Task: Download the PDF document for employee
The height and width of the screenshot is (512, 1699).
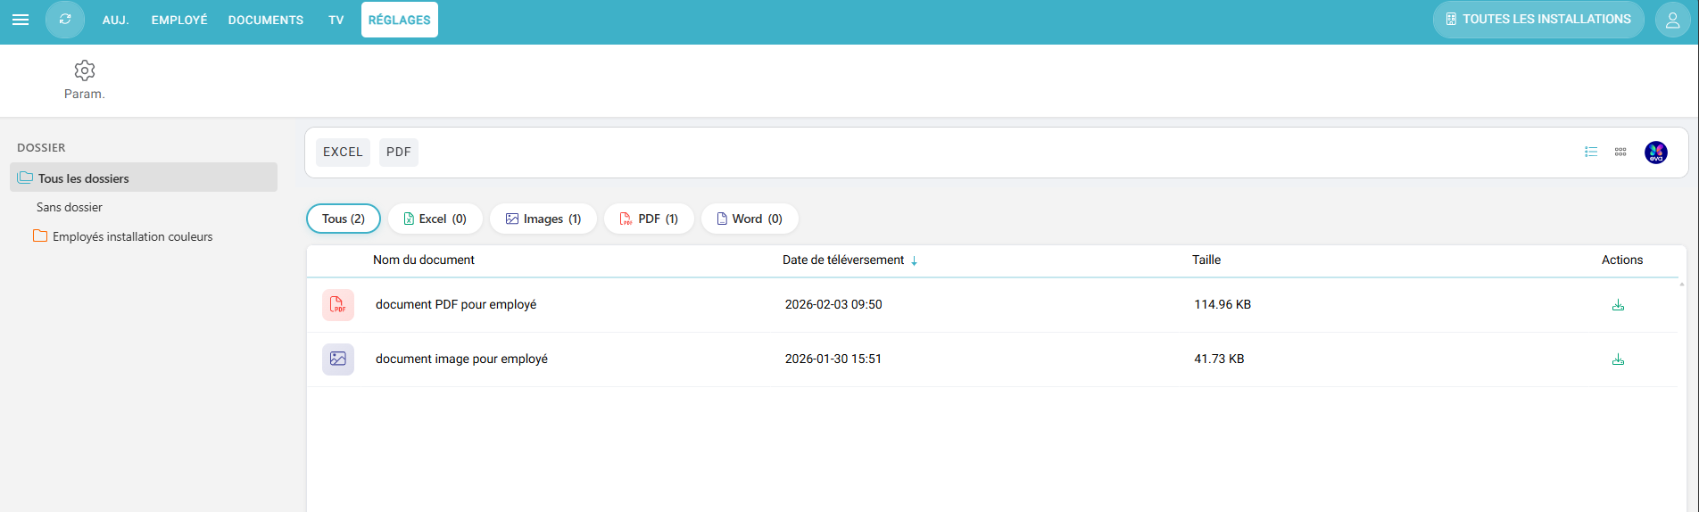Action: pyautogui.click(x=1618, y=305)
